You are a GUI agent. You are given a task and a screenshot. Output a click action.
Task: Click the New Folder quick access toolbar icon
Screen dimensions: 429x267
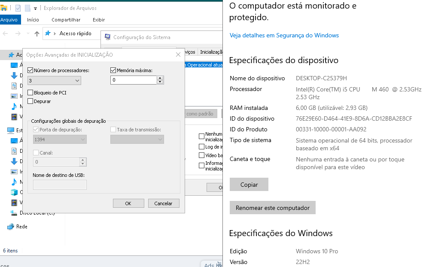(x=27, y=8)
